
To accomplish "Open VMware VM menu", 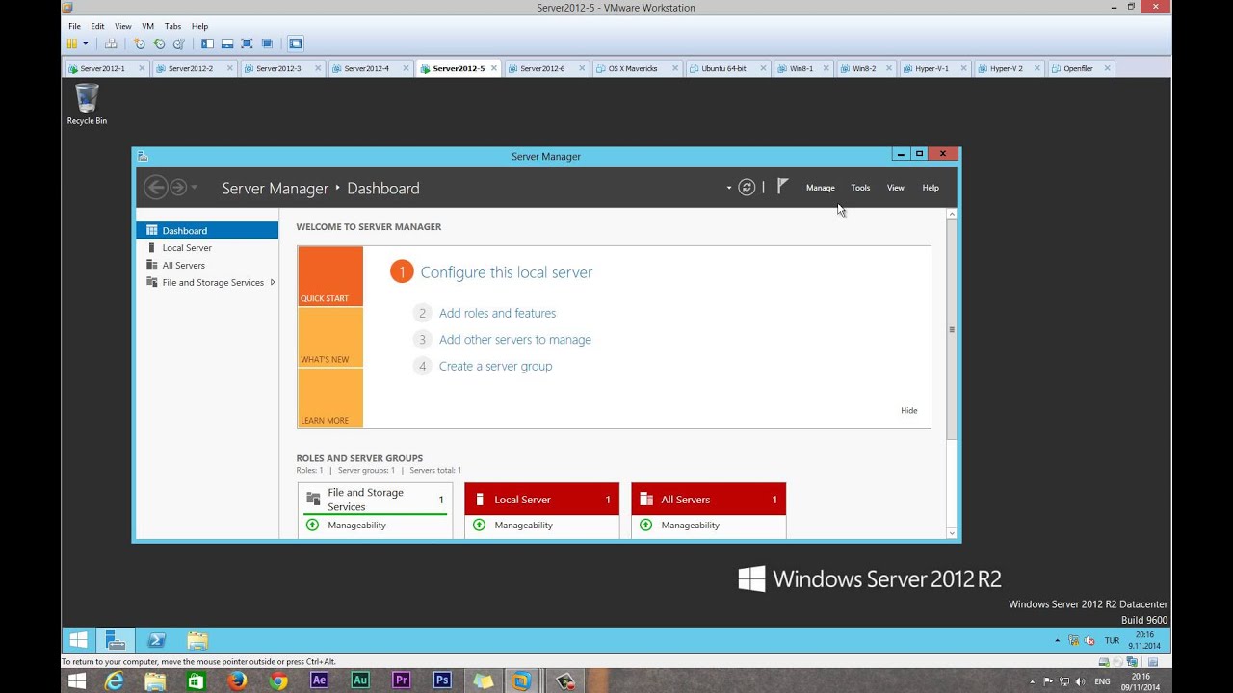I will click(x=147, y=26).
